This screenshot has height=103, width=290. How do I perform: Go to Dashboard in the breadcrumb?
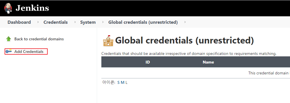pyautogui.click(x=19, y=22)
